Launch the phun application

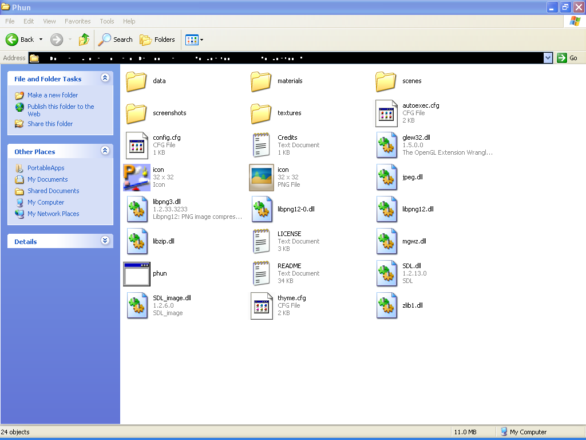point(136,274)
